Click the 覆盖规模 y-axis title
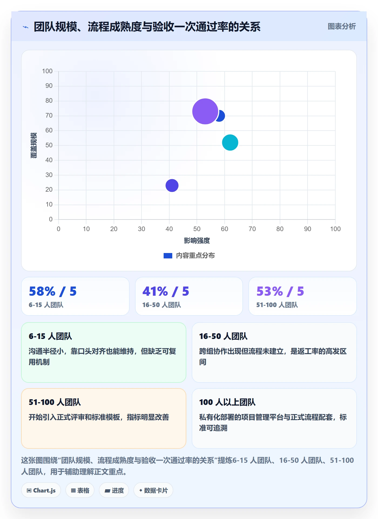Image resolution: width=378 pixels, height=519 pixels. (x=34, y=145)
